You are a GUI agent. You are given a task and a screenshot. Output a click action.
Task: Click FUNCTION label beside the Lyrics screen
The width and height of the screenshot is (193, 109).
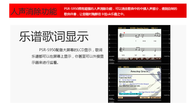(x=167, y=95)
